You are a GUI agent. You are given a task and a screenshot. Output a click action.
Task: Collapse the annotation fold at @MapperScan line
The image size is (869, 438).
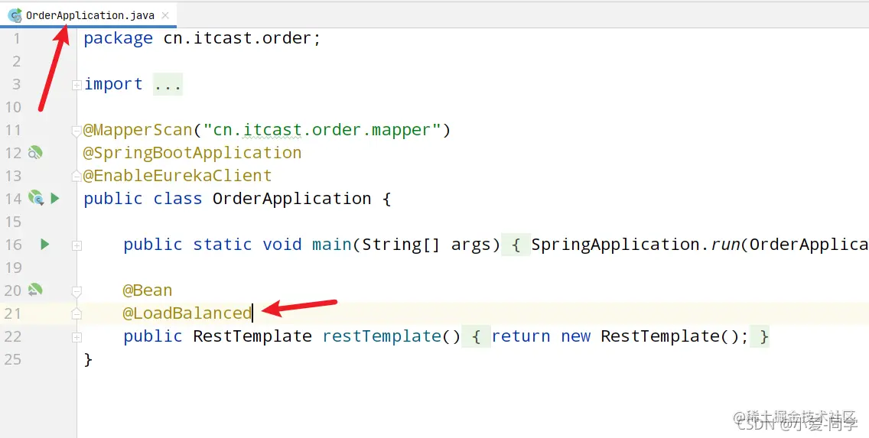click(76, 131)
